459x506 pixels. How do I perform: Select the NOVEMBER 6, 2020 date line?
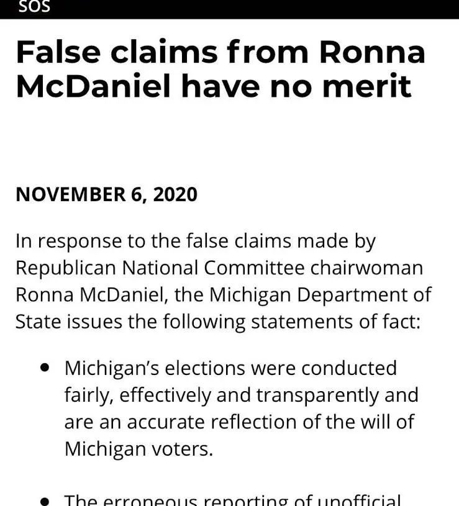(106, 194)
